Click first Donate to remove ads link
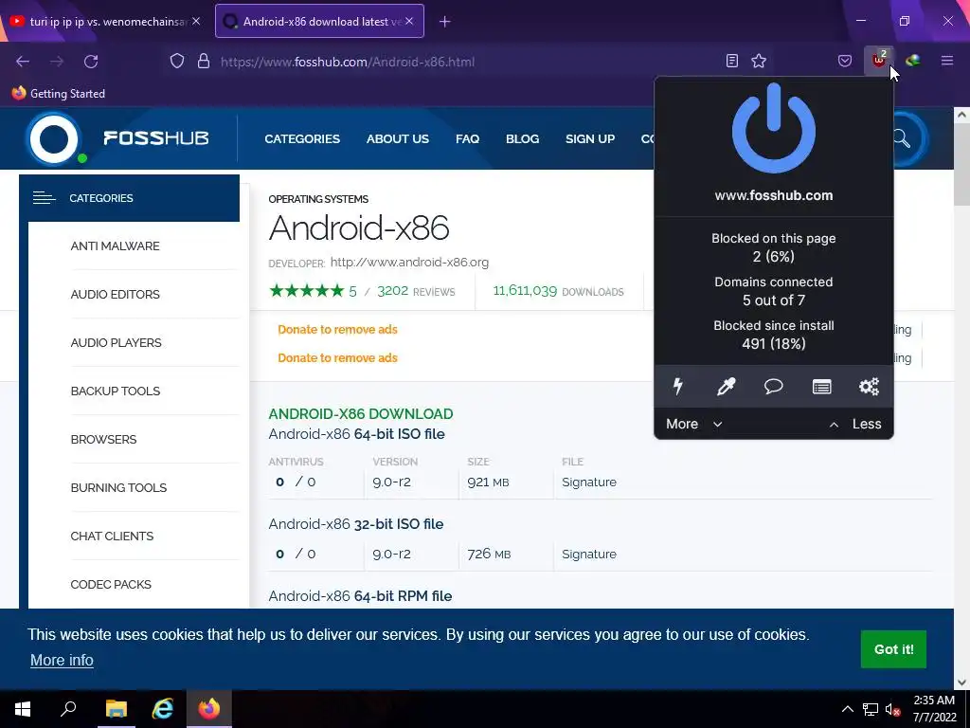Screen dimensions: 970x728 click(x=338, y=329)
